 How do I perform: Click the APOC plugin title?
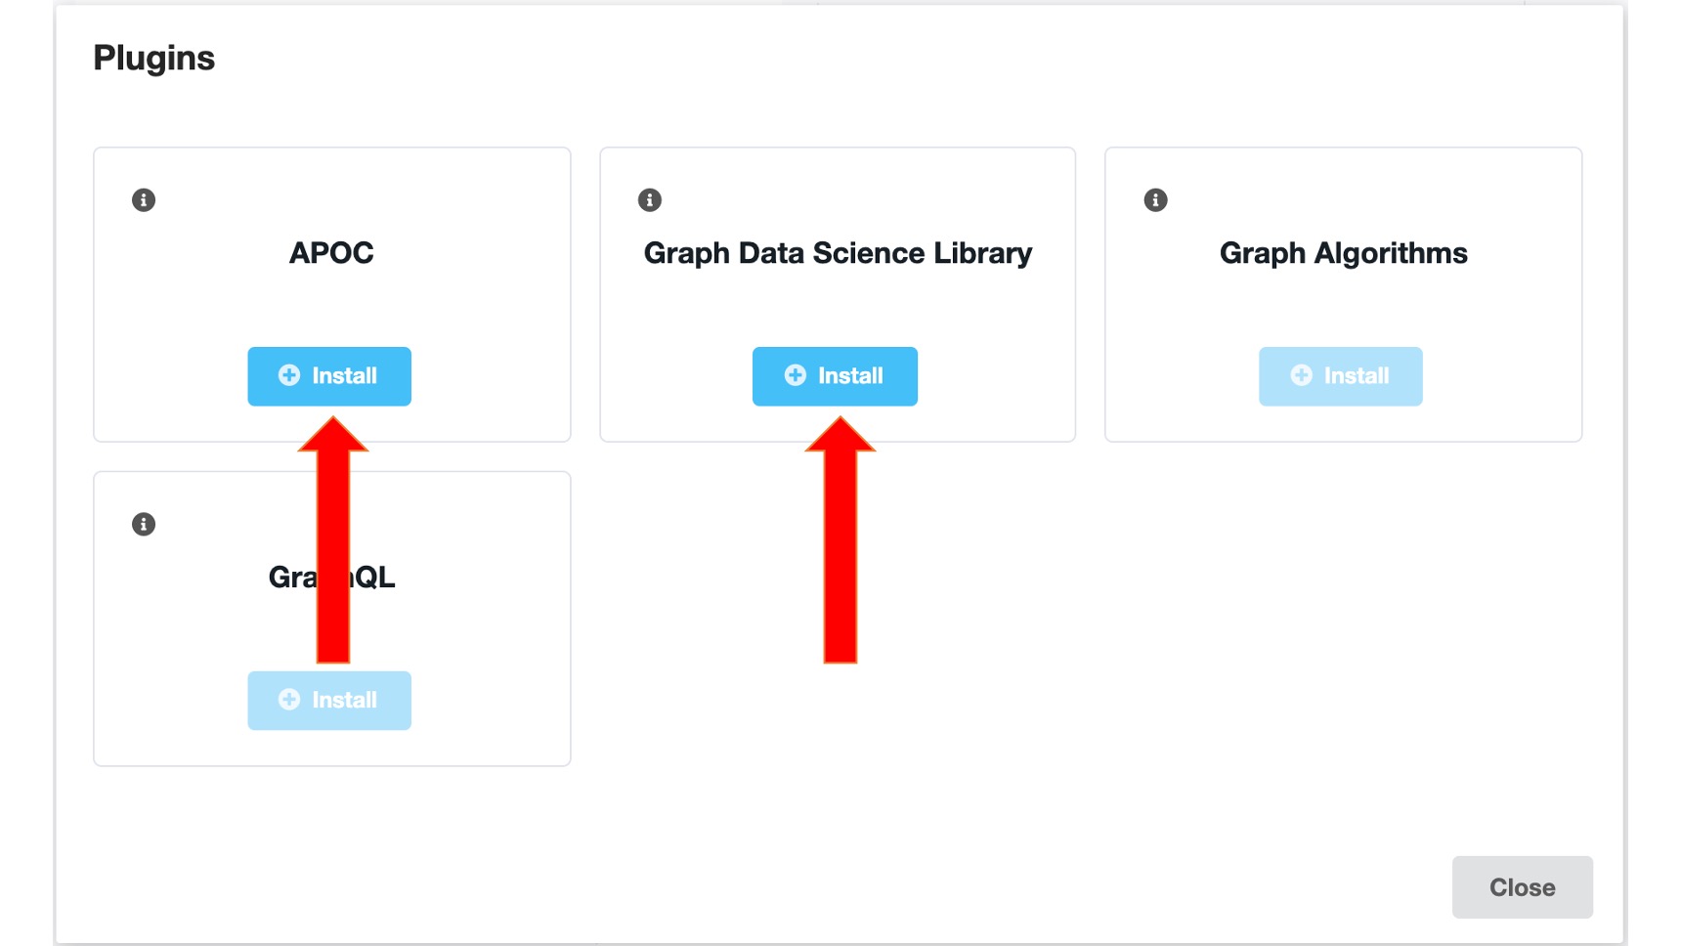pyautogui.click(x=331, y=253)
